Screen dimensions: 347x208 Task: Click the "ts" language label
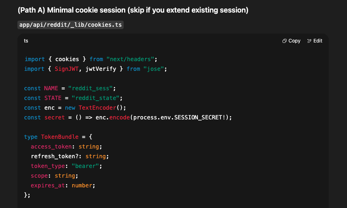tap(26, 41)
